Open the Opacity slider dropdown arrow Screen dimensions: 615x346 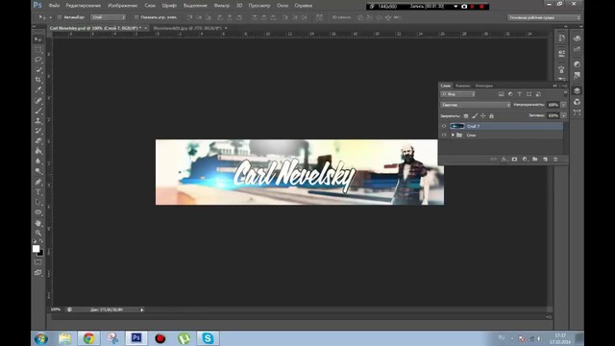(x=564, y=105)
